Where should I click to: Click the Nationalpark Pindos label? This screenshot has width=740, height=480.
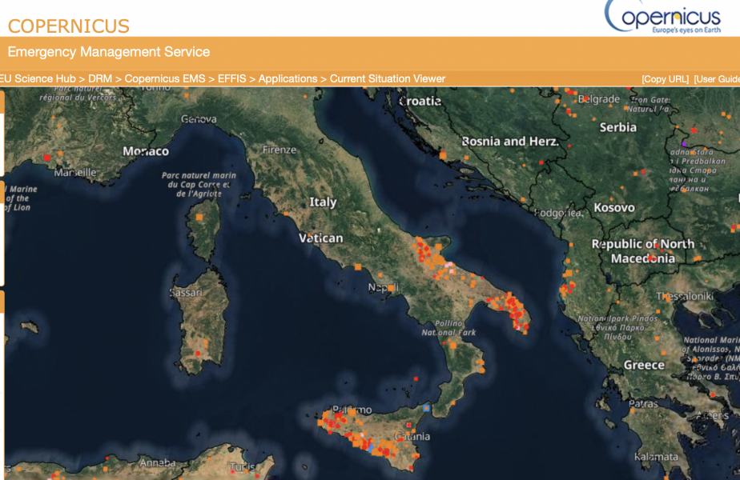pos(617,328)
